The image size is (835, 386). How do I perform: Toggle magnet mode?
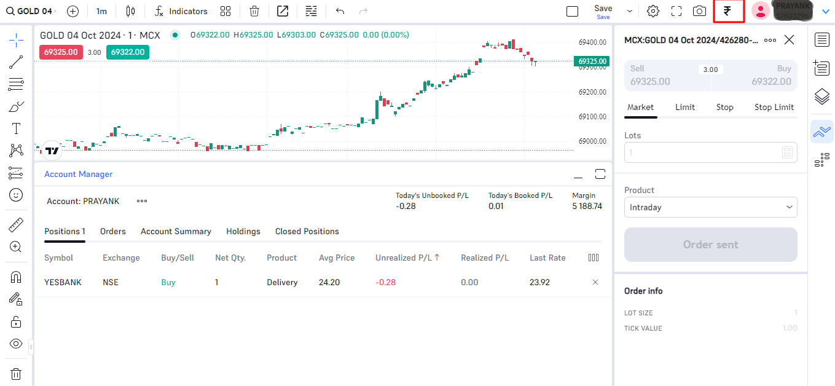pyautogui.click(x=16, y=277)
